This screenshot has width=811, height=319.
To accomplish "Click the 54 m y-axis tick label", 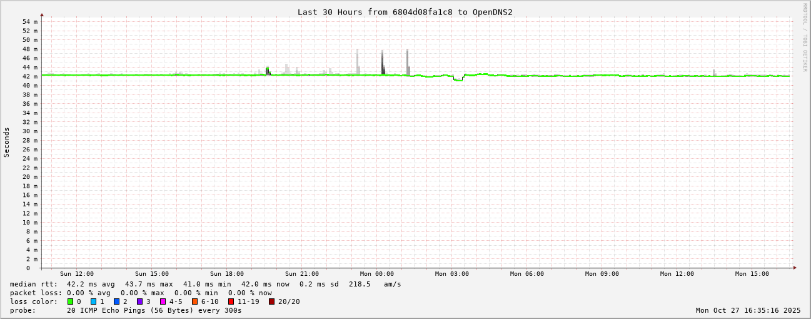I will [x=30, y=22].
